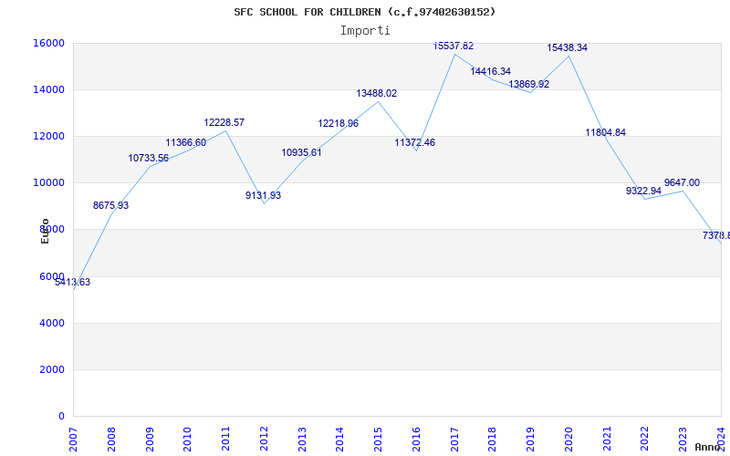
Task: Click the y-axis value 14000
Action: pyautogui.click(x=48, y=89)
